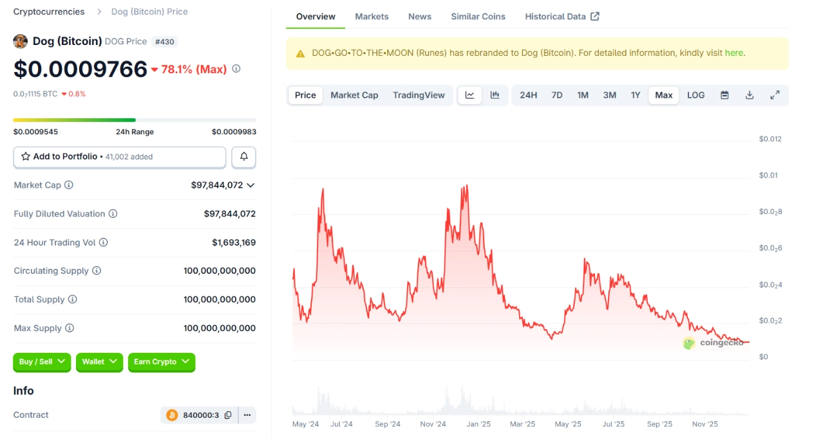823x439 pixels.
Task: Switch to candlestick chart icon
Action: 495,95
